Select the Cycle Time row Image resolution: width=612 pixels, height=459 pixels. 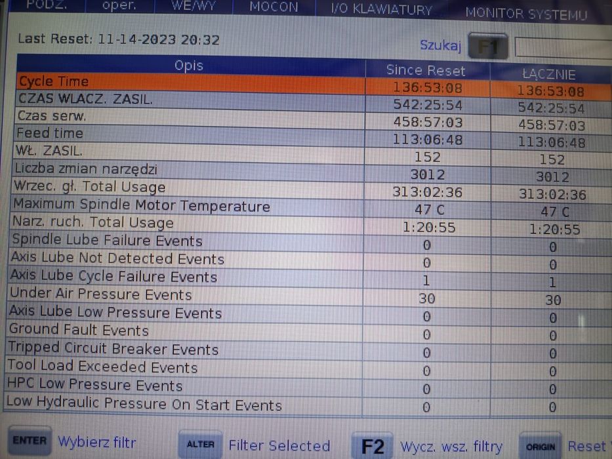pos(314,85)
